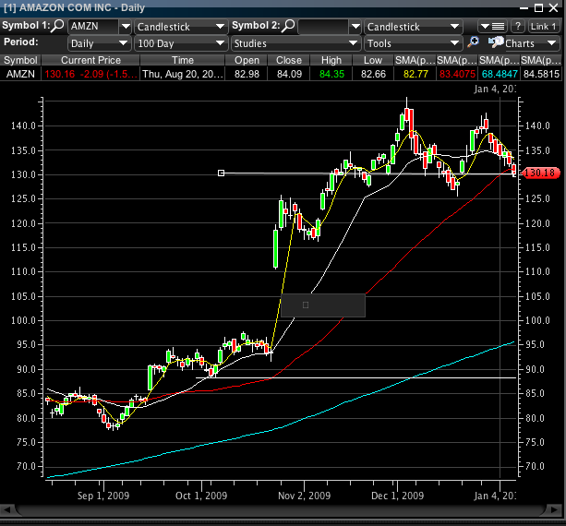566x526 pixels.
Task: Click the Charts window icon
Action: 496,43
